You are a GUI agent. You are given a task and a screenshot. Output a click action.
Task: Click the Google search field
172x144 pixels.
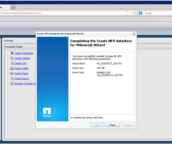[x=158, y=13]
